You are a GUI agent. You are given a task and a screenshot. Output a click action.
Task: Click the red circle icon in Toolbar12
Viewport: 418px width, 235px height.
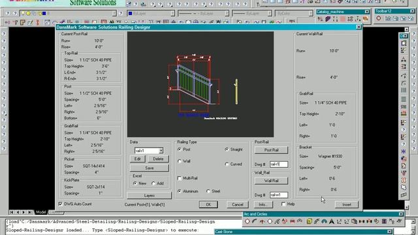[x=379, y=18]
